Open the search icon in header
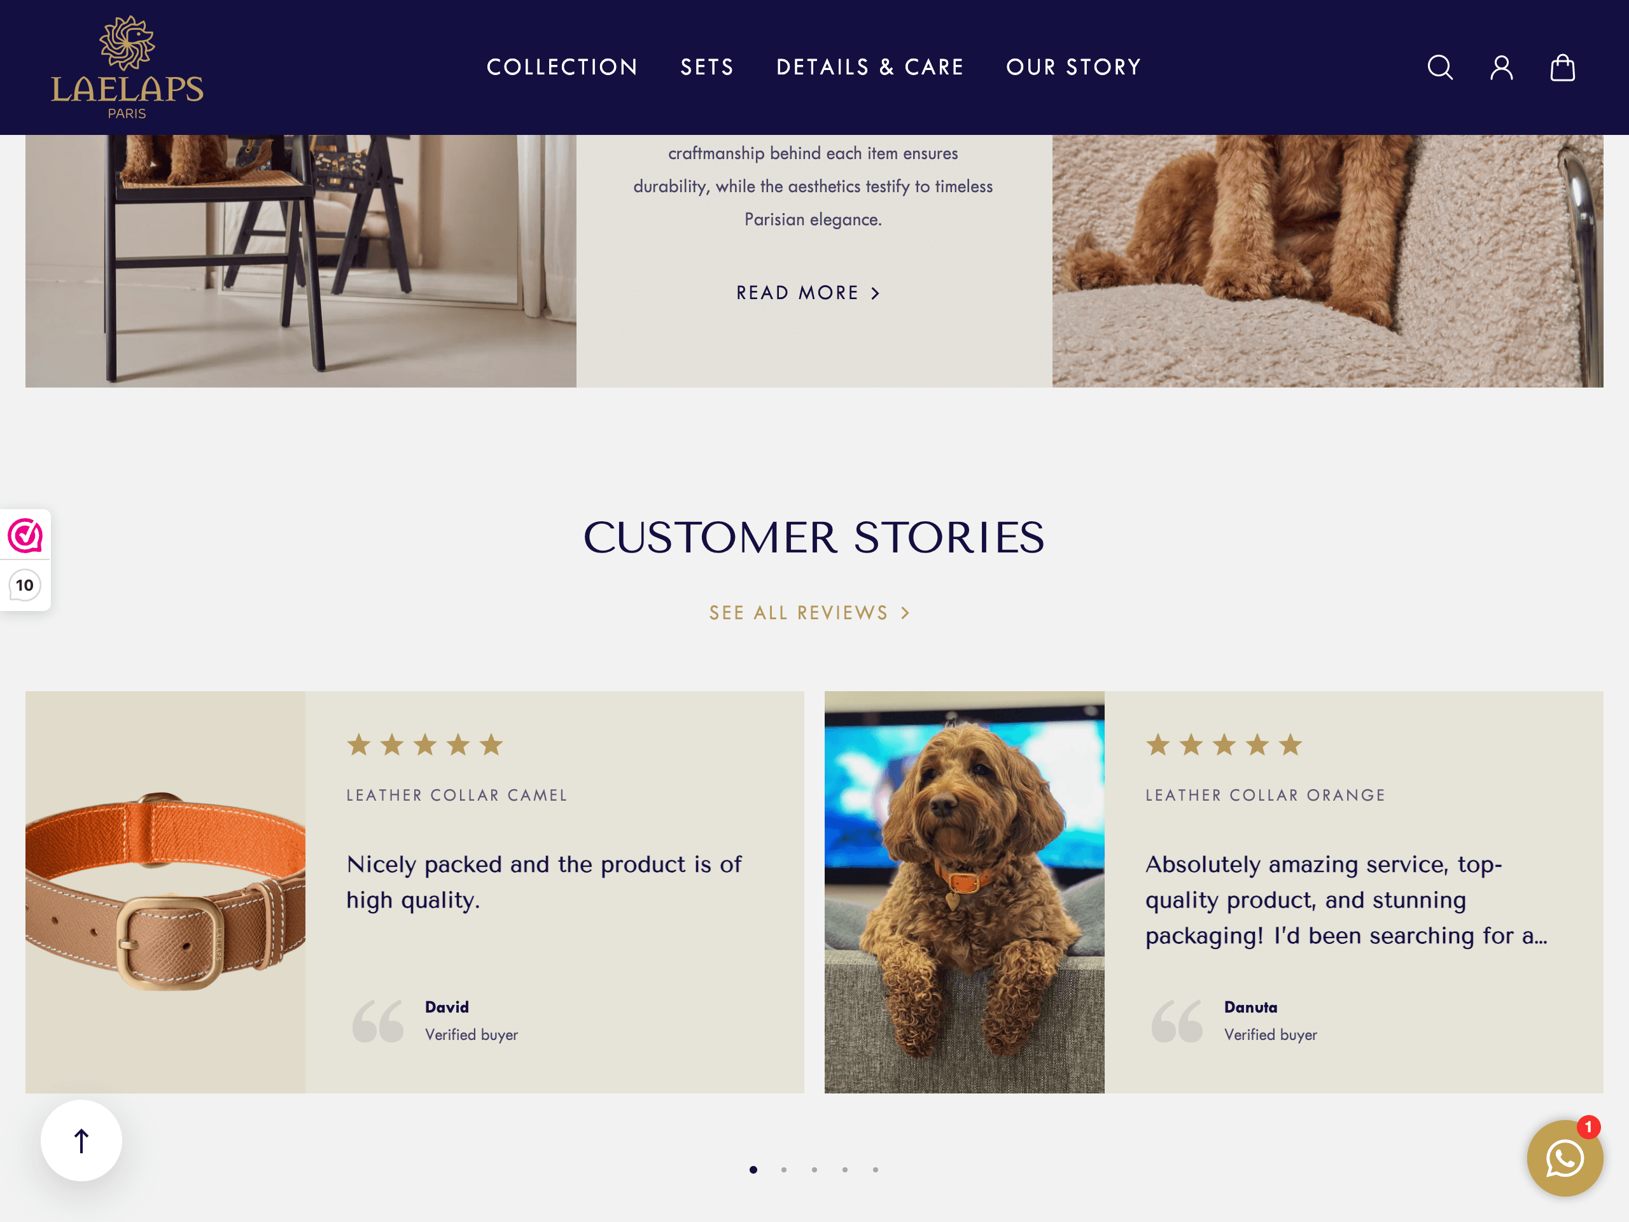The image size is (1629, 1222). [1440, 67]
